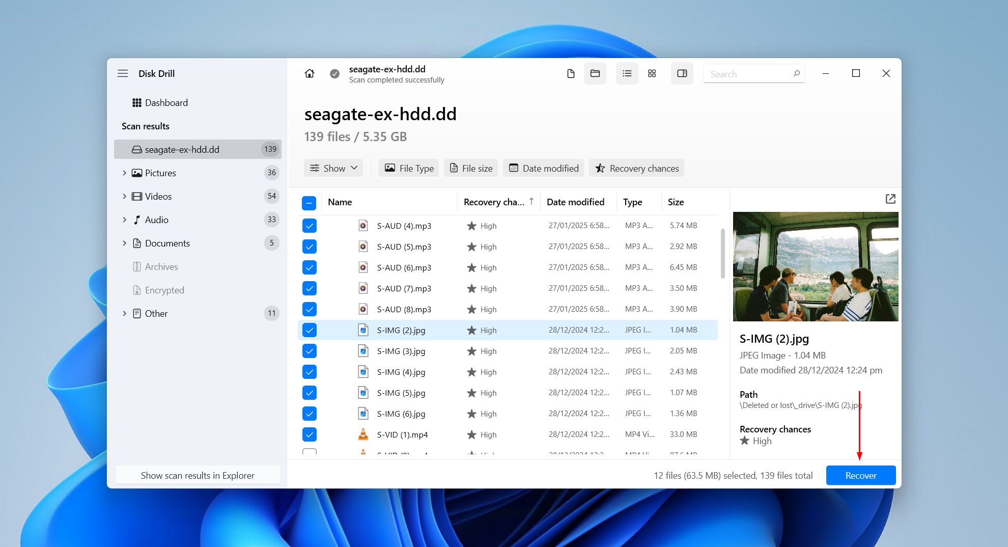Viewport: 1008px width, 547px height.
Task: Open the File size filter
Action: pos(471,168)
